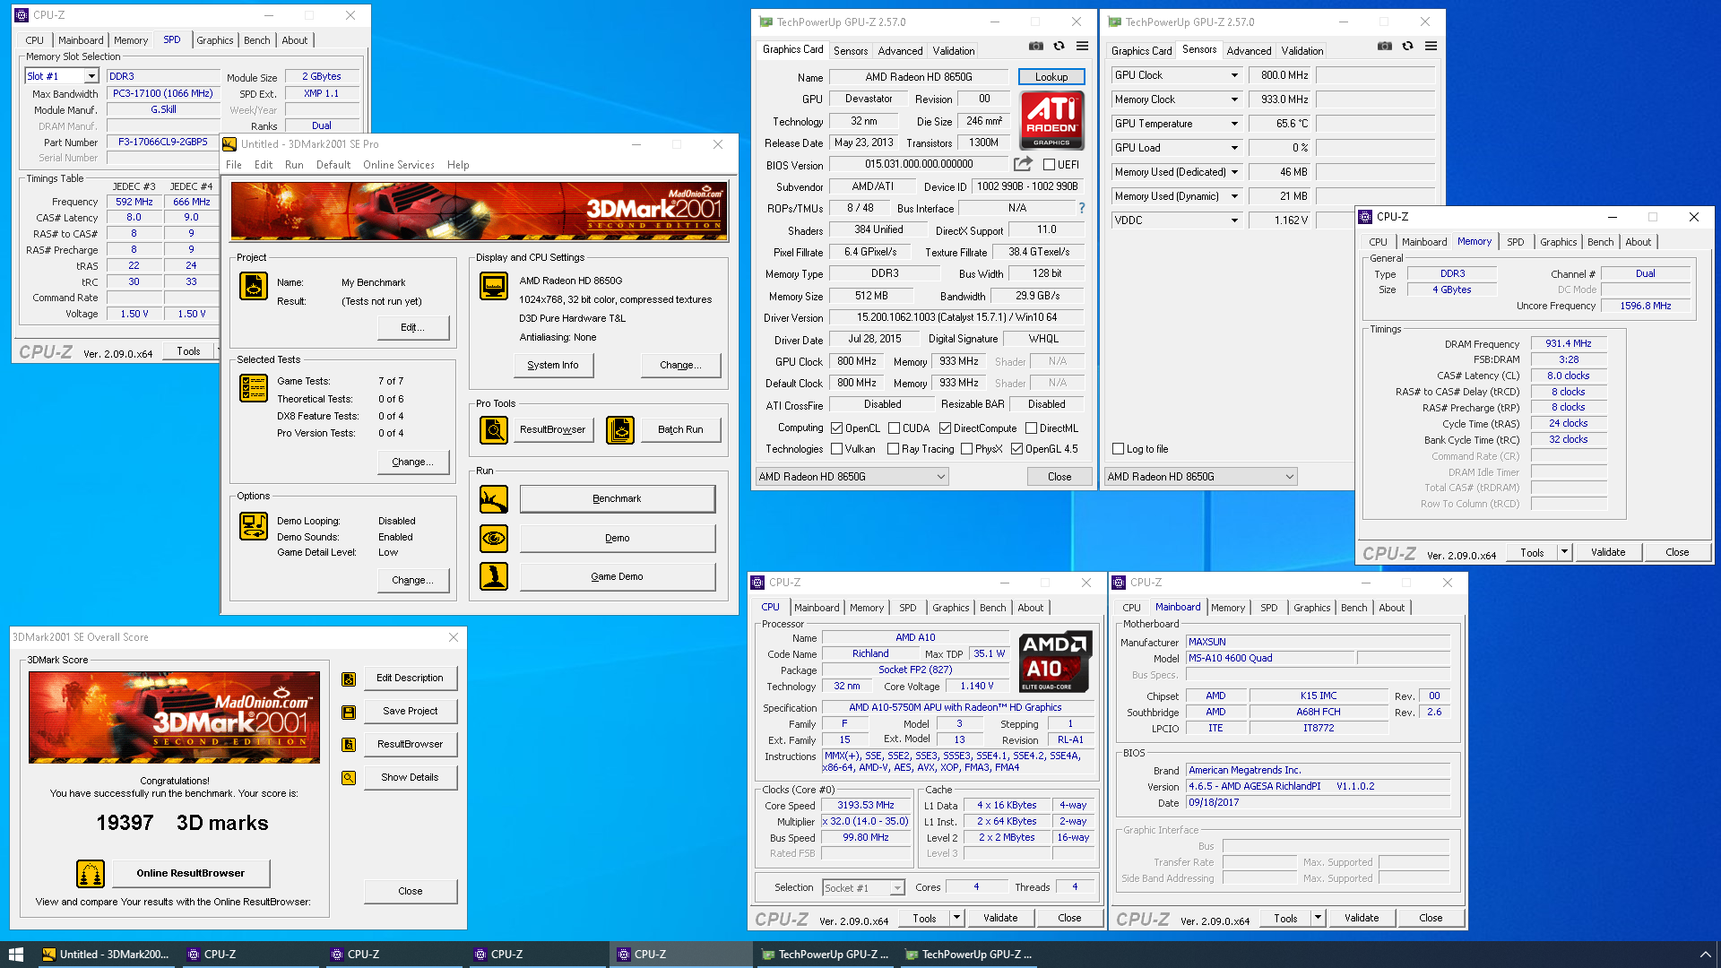Click the Display and CPU Settings monitor icon

point(494,286)
